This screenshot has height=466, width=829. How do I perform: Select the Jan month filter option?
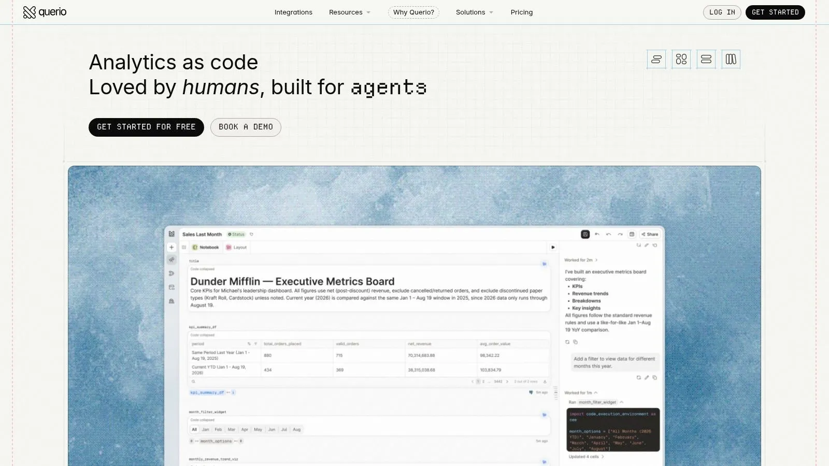205,429
